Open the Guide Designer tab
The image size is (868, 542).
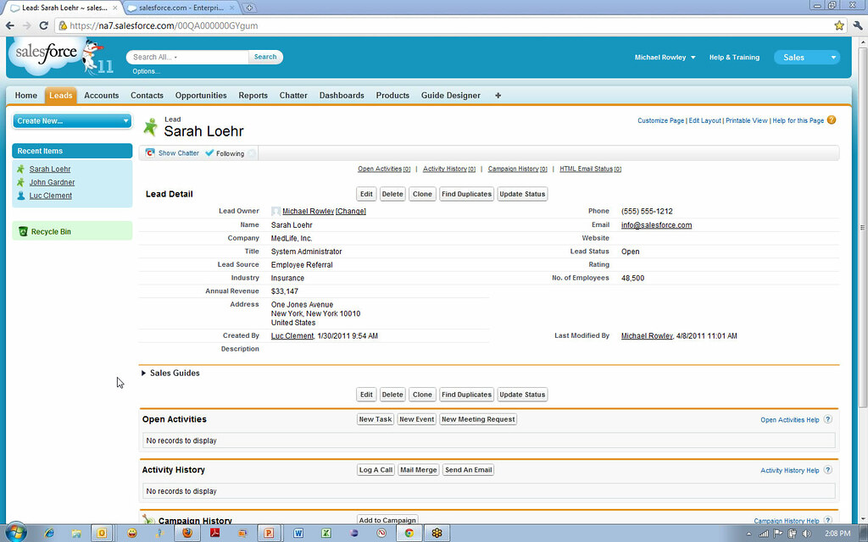coord(451,96)
